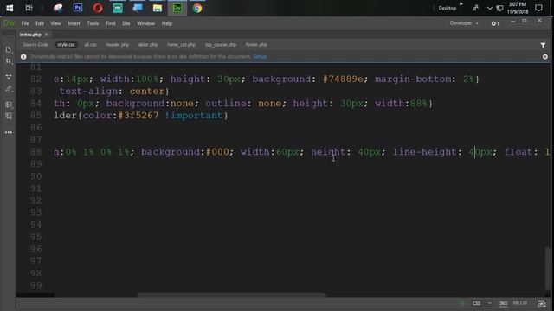Click the horizontal scrollbar thumb

(x=232, y=295)
